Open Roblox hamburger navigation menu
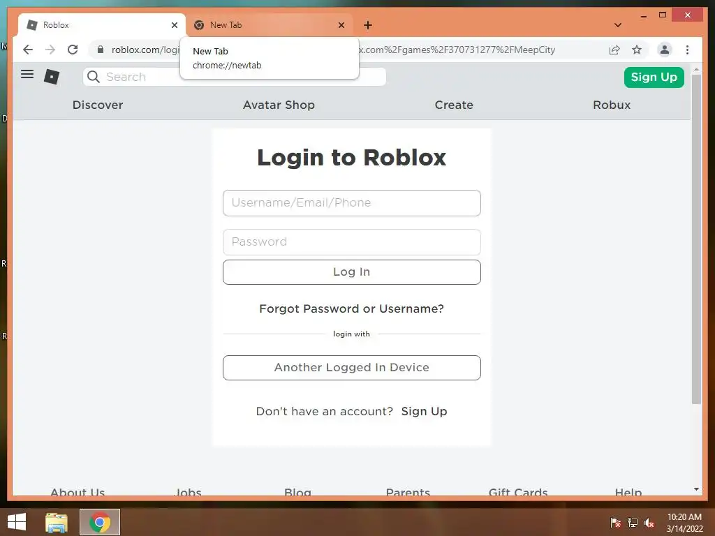Viewport: 715px width, 536px height. tap(27, 74)
